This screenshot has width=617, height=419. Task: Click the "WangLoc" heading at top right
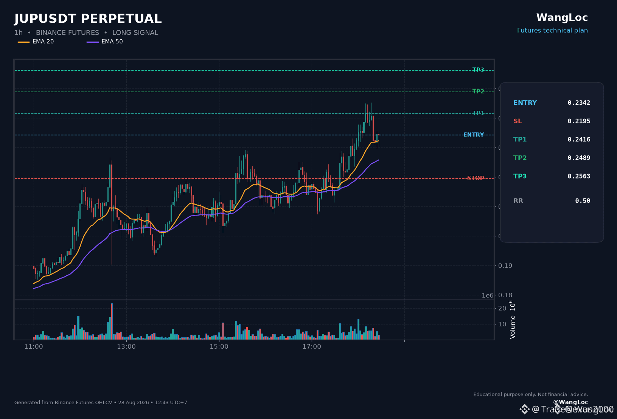click(562, 18)
